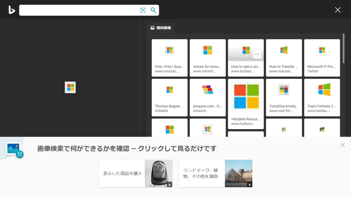
Task: Open the Amazon.com result card
Action: point(208,97)
